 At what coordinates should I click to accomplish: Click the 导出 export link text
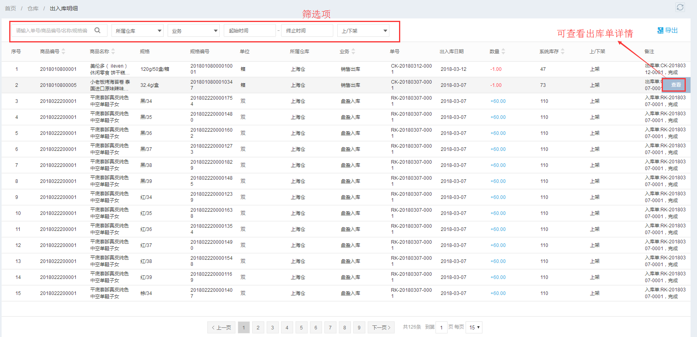(671, 30)
